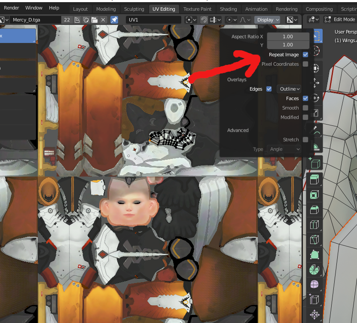Click the Mercy_D.tga image name field
Viewport: 357px width, 323px height.
coord(35,20)
